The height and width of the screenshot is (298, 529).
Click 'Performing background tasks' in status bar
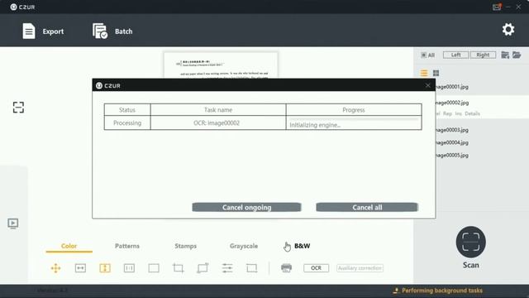pyautogui.click(x=442, y=291)
